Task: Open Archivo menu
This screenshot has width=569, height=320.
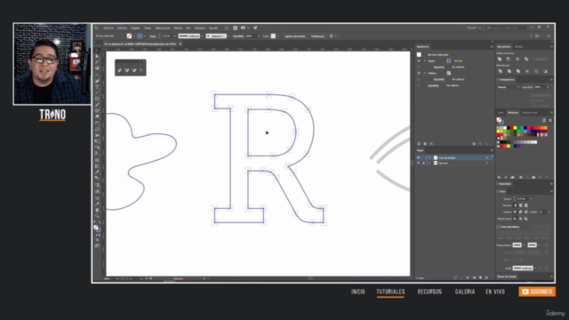Action: [x=108, y=28]
